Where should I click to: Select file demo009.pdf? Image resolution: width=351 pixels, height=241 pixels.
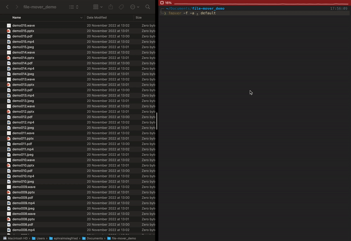point(23,198)
